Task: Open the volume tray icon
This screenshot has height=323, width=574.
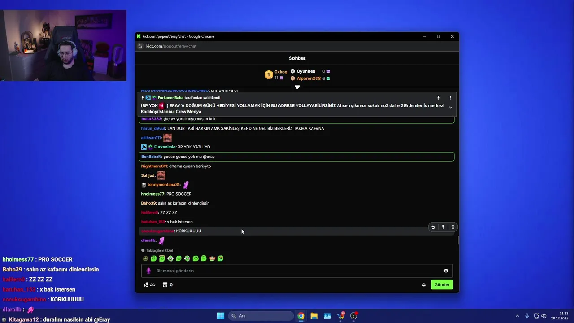Action: pos(544,316)
